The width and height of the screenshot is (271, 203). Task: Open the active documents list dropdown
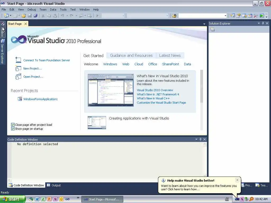coord(204,24)
